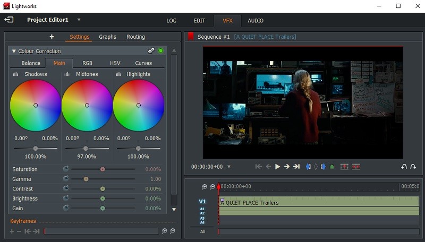Select the RGB tab

(x=87, y=63)
